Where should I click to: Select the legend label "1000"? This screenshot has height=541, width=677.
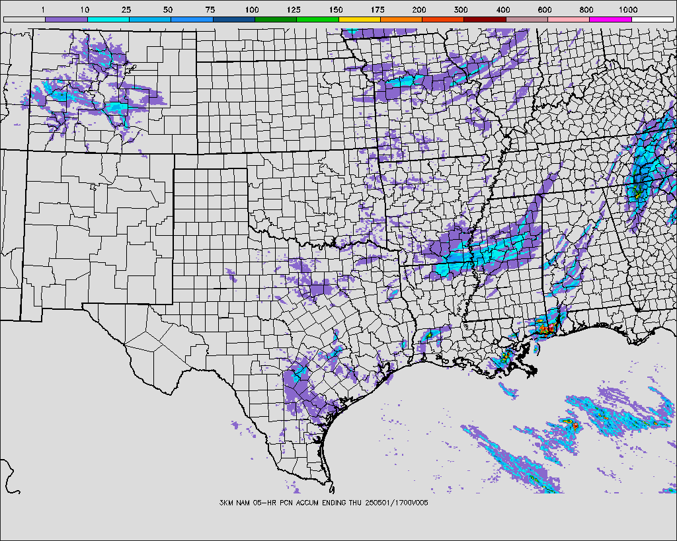[628, 10]
